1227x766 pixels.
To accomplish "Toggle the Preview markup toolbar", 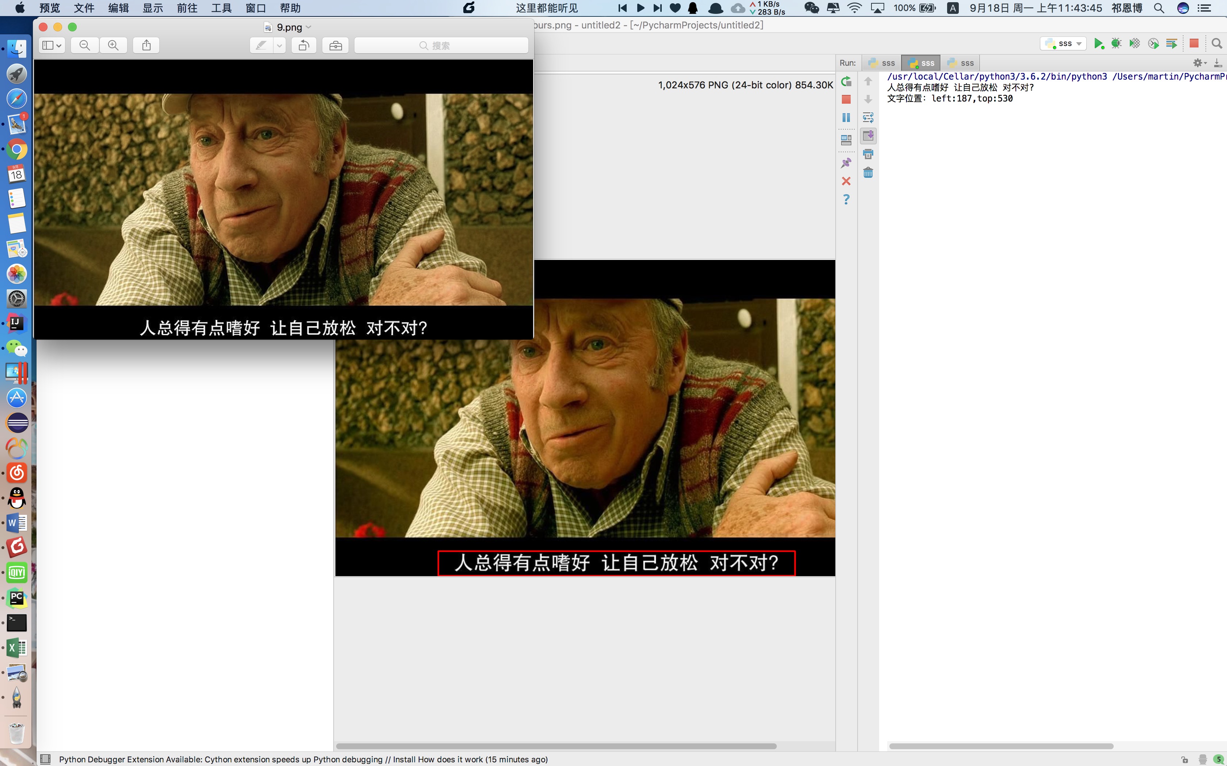I will pyautogui.click(x=335, y=46).
